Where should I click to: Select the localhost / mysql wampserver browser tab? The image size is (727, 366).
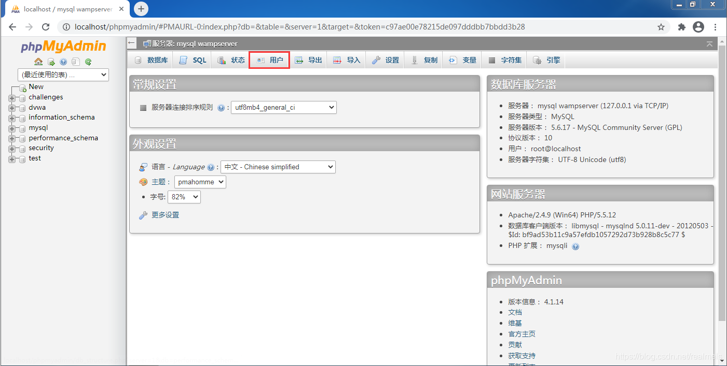click(x=67, y=9)
